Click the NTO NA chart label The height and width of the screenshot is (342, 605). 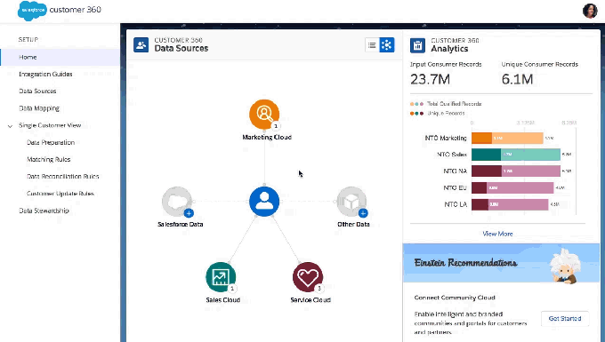pos(455,171)
